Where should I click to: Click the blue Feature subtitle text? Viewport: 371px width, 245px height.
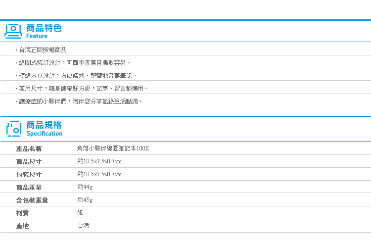click(37, 36)
